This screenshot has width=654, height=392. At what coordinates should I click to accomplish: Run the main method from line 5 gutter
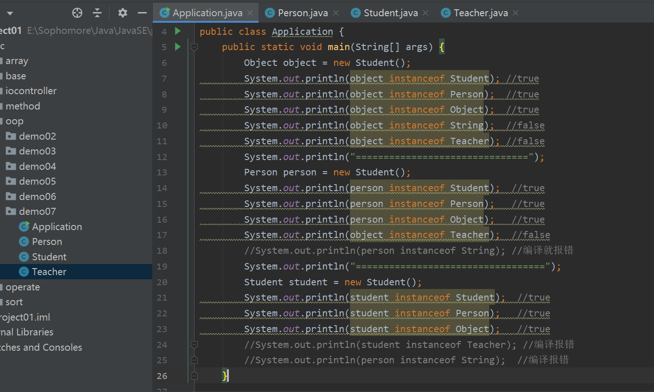(x=178, y=47)
